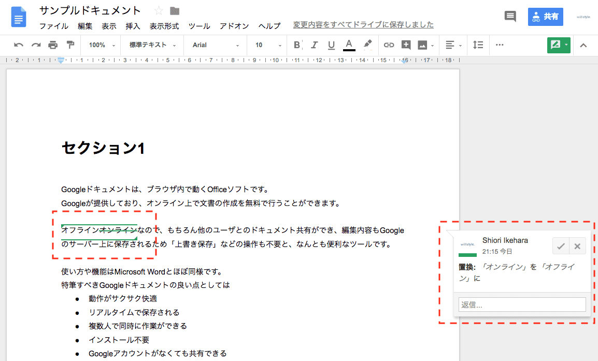The width and height of the screenshot is (598, 361).
Task: Insert an image
Action: 422,45
